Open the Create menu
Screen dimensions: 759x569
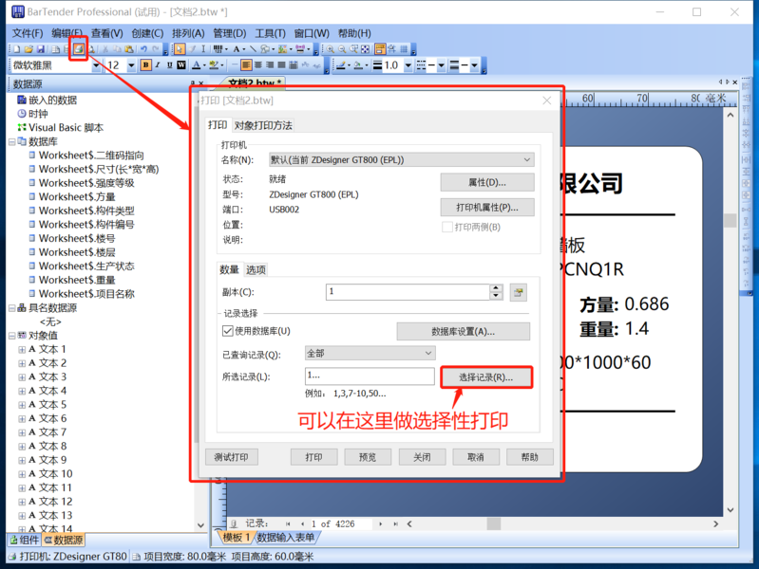pyautogui.click(x=147, y=33)
